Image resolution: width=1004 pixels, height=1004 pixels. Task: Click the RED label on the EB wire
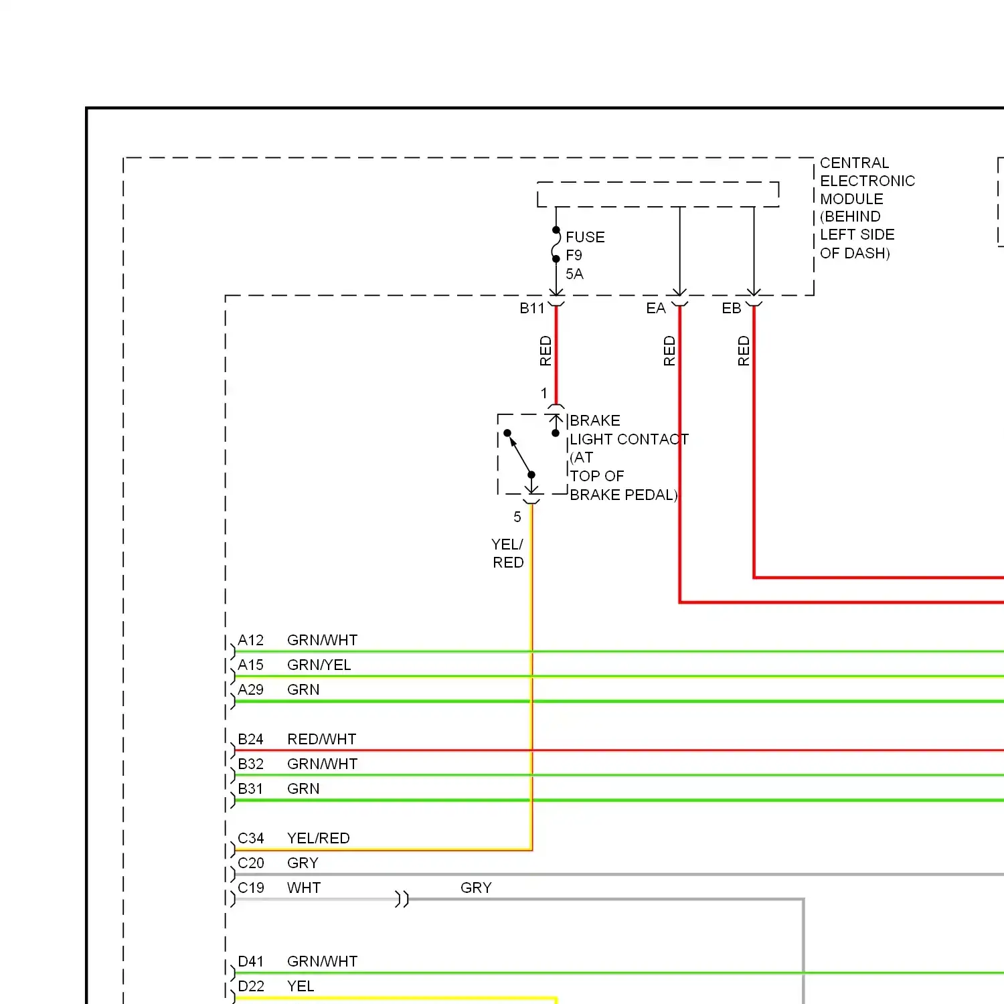tap(744, 351)
